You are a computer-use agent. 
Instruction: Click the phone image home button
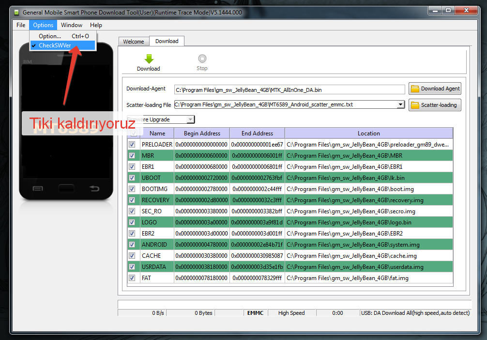coord(66,188)
